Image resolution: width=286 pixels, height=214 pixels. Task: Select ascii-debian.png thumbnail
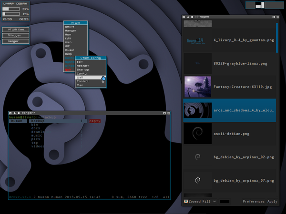[x=198, y=134]
